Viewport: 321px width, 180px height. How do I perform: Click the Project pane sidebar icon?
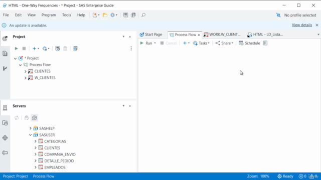pos(5,38)
